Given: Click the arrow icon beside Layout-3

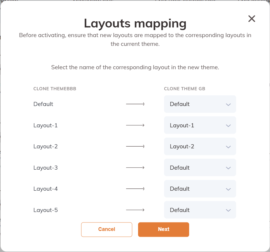Looking at the screenshot, I should 135,168.
